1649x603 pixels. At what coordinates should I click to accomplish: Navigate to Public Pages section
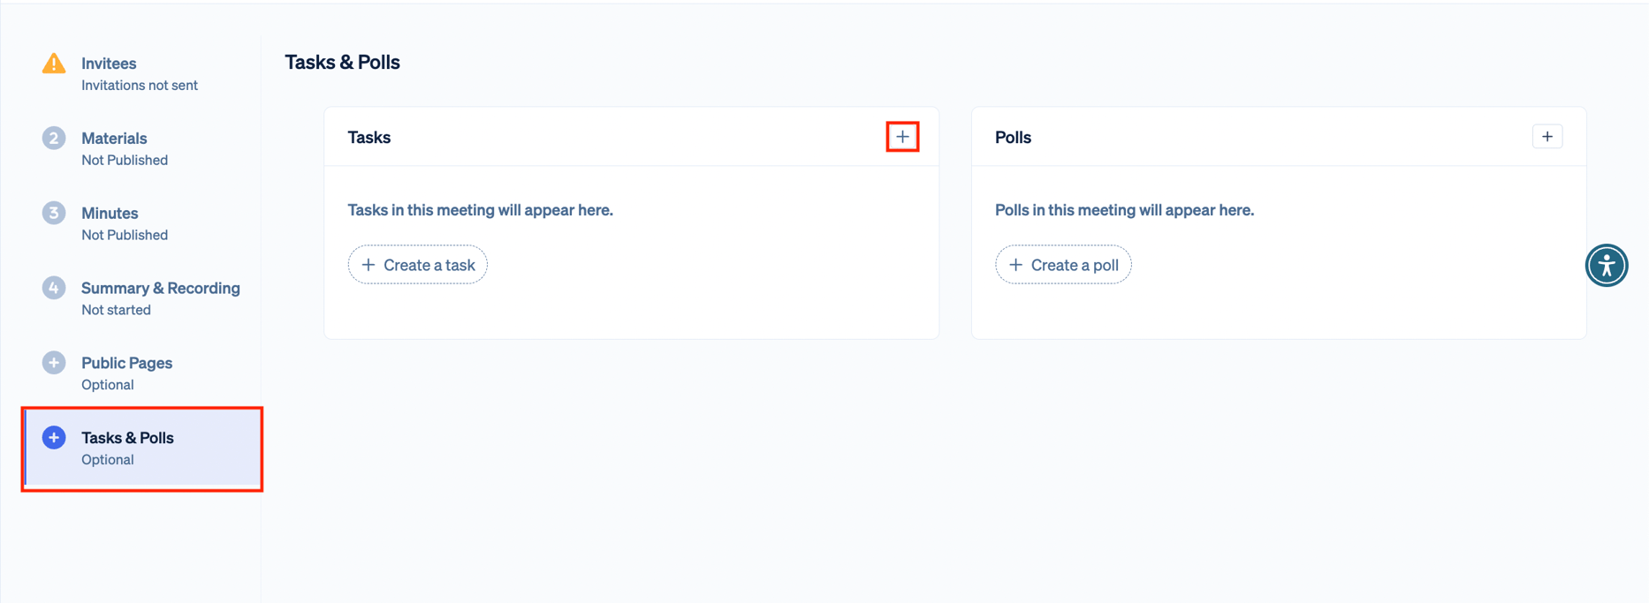tap(126, 363)
